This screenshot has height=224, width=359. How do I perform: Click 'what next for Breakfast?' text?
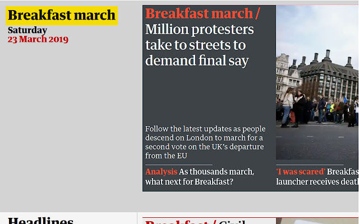(x=189, y=182)
